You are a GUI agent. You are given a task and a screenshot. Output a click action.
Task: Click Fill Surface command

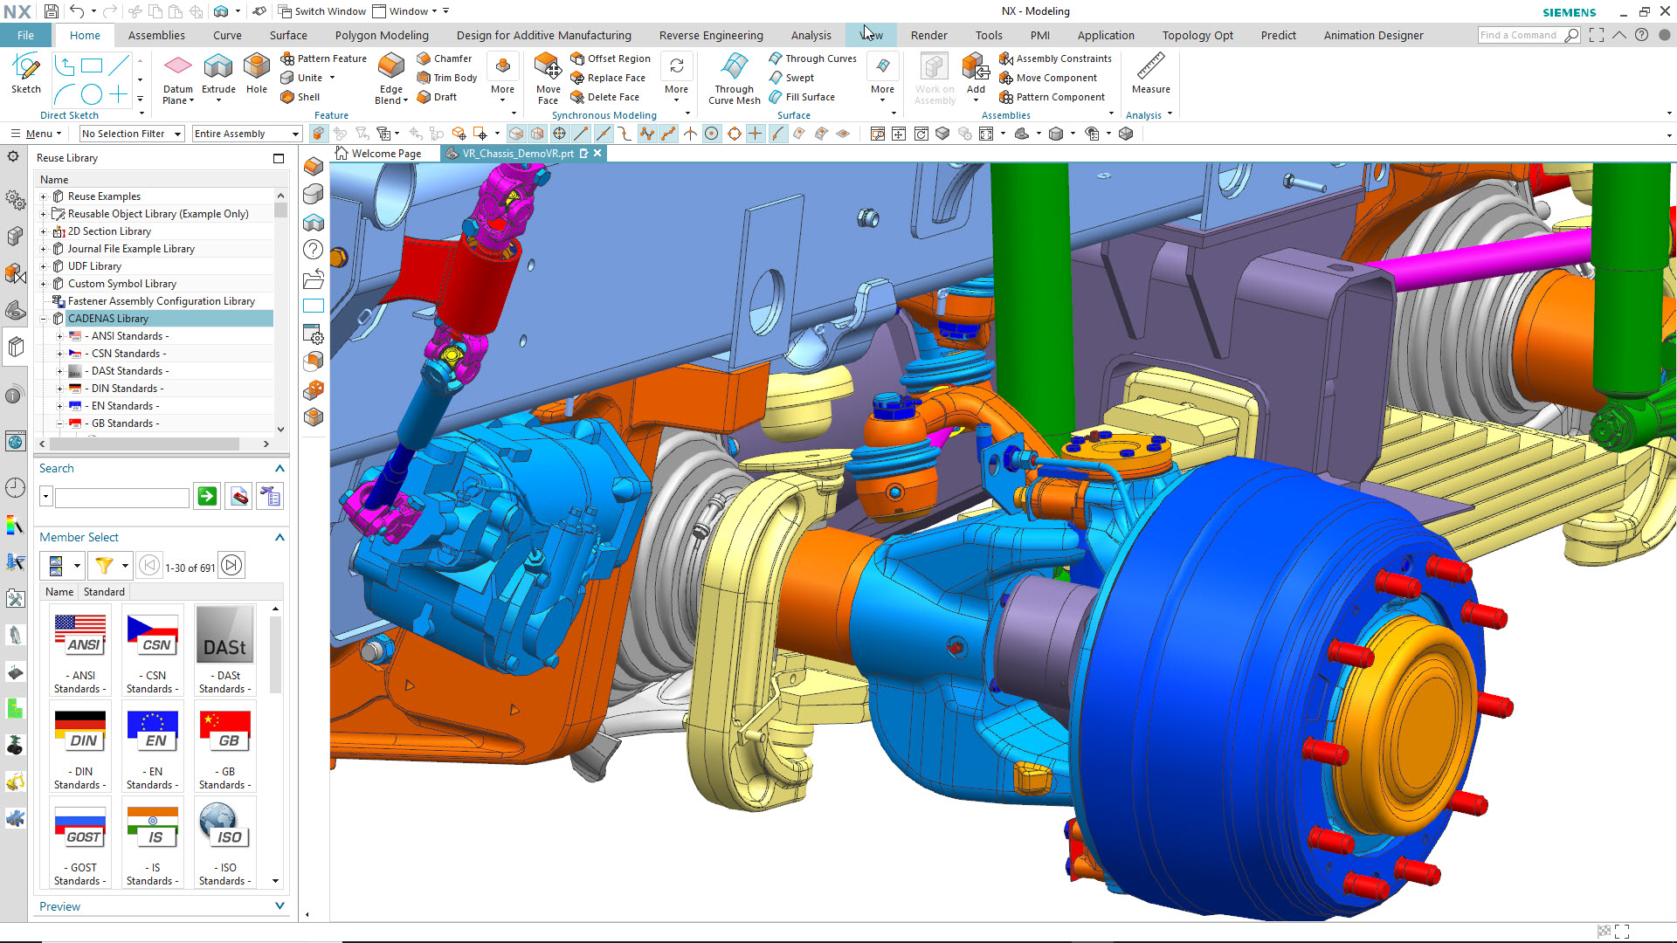point(802,97)
